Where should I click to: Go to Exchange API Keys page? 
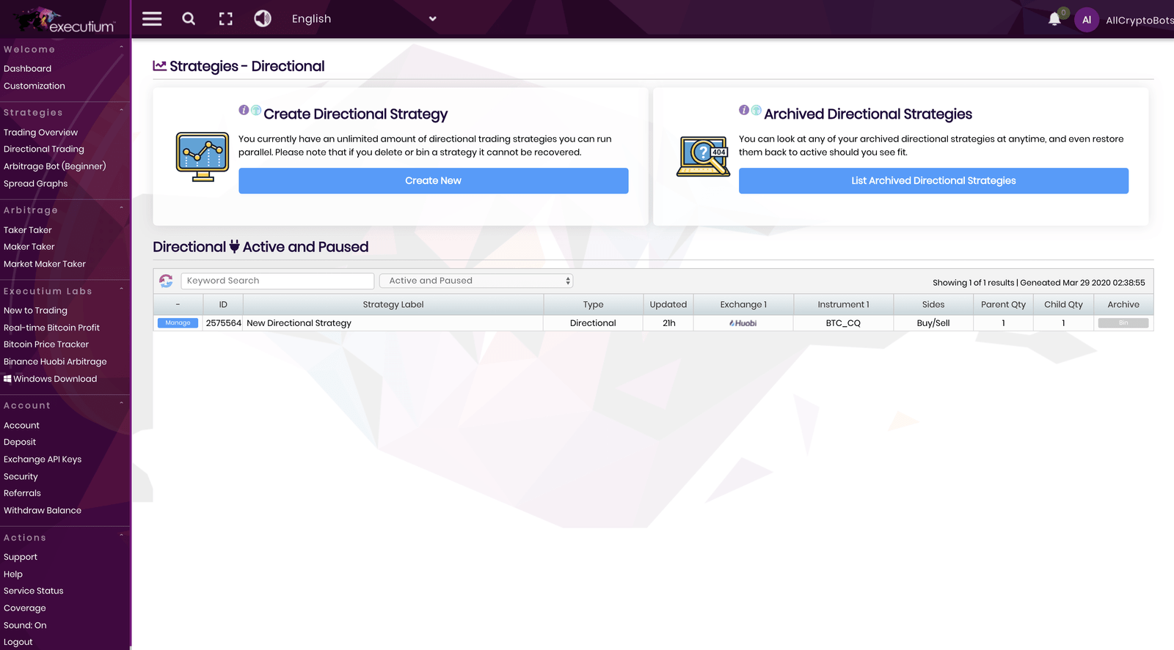pyautogui.click(x=43, y=459)
